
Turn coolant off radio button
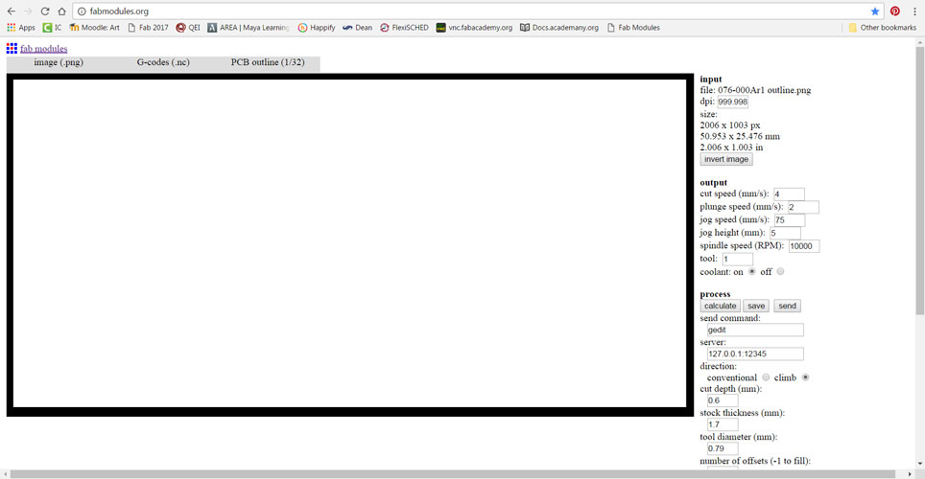pyautogui.click(x=780, y=272)
